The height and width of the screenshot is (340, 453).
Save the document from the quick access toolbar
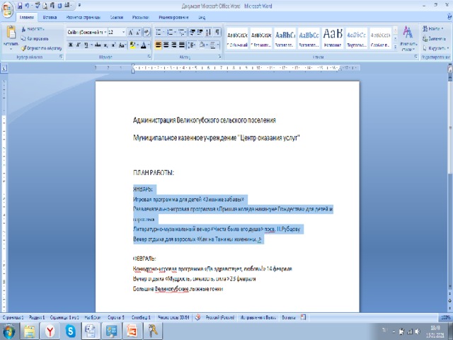pos(19,5)
